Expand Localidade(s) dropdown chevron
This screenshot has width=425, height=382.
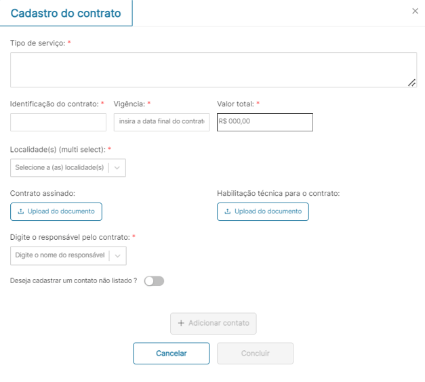pos(117,167)
